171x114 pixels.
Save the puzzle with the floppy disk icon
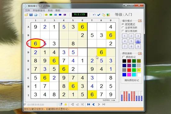pyautogui.click(x=31, y=15)
